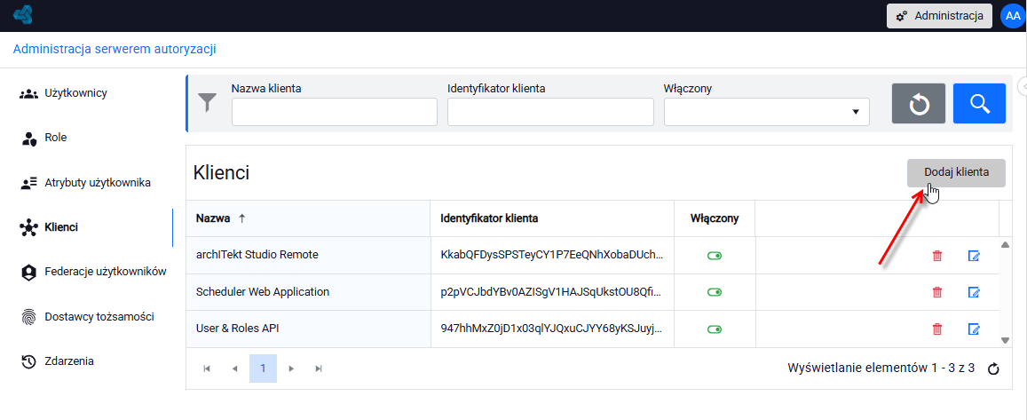The height and width of the screenshot is (420, 1027).
Task: Delete the User & Roles API client
Action: [x=937, y=329]
